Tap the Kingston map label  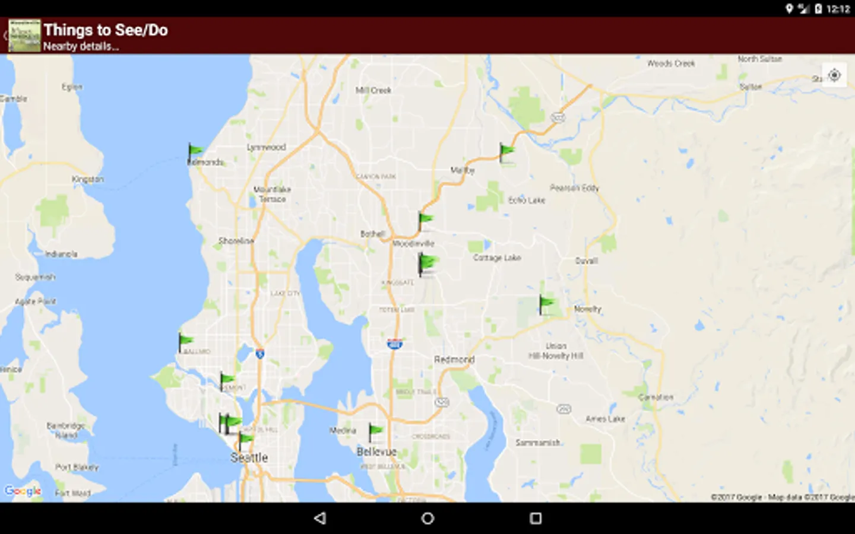[x=88, y=179]
